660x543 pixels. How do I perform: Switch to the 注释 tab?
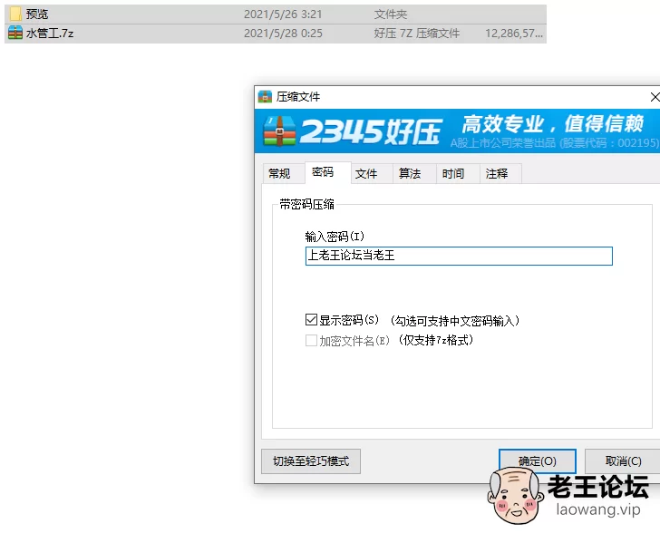click(497, 174)
